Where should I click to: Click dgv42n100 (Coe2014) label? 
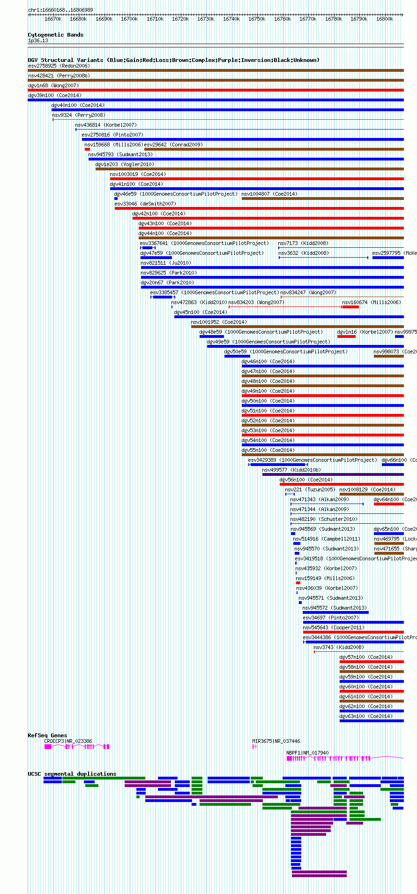[x=159, y=214]
